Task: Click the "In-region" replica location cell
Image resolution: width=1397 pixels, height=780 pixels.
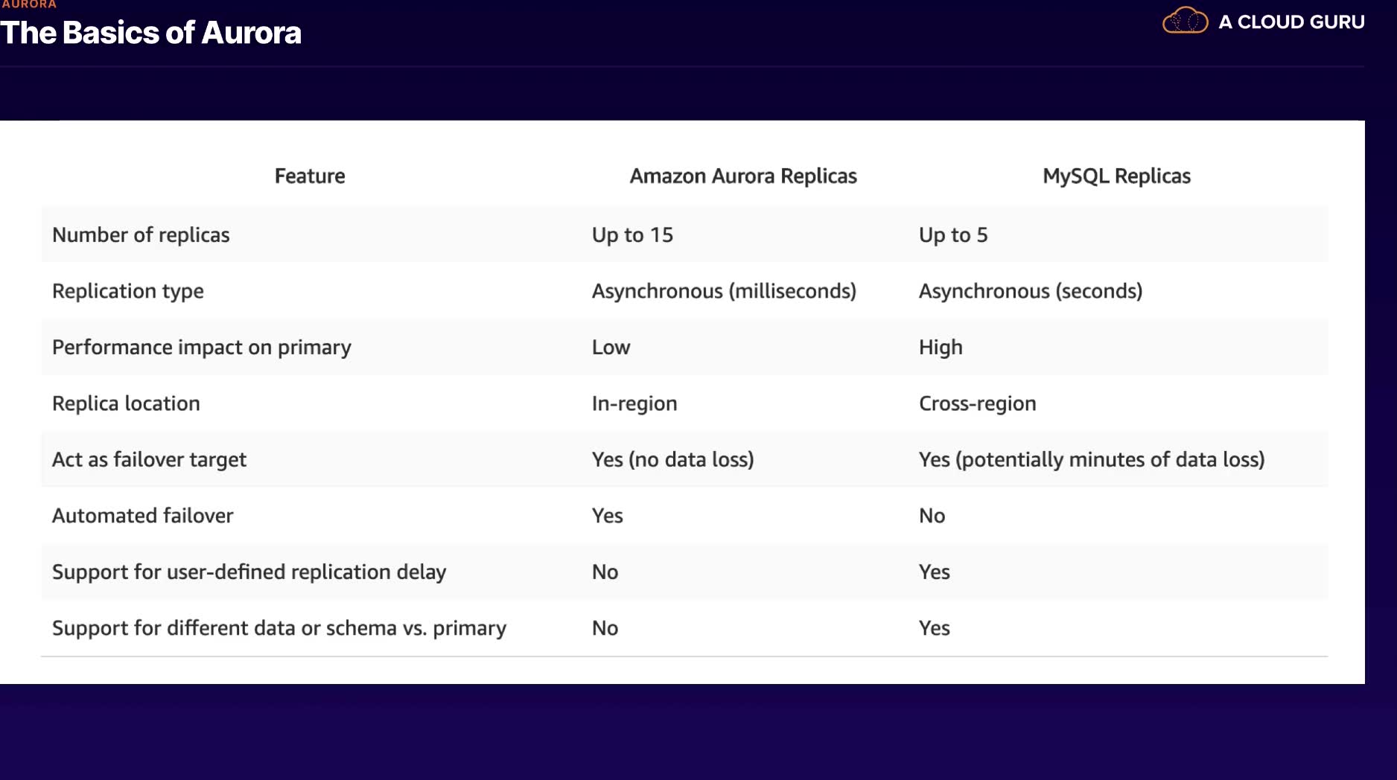Action: click(634, 403)
